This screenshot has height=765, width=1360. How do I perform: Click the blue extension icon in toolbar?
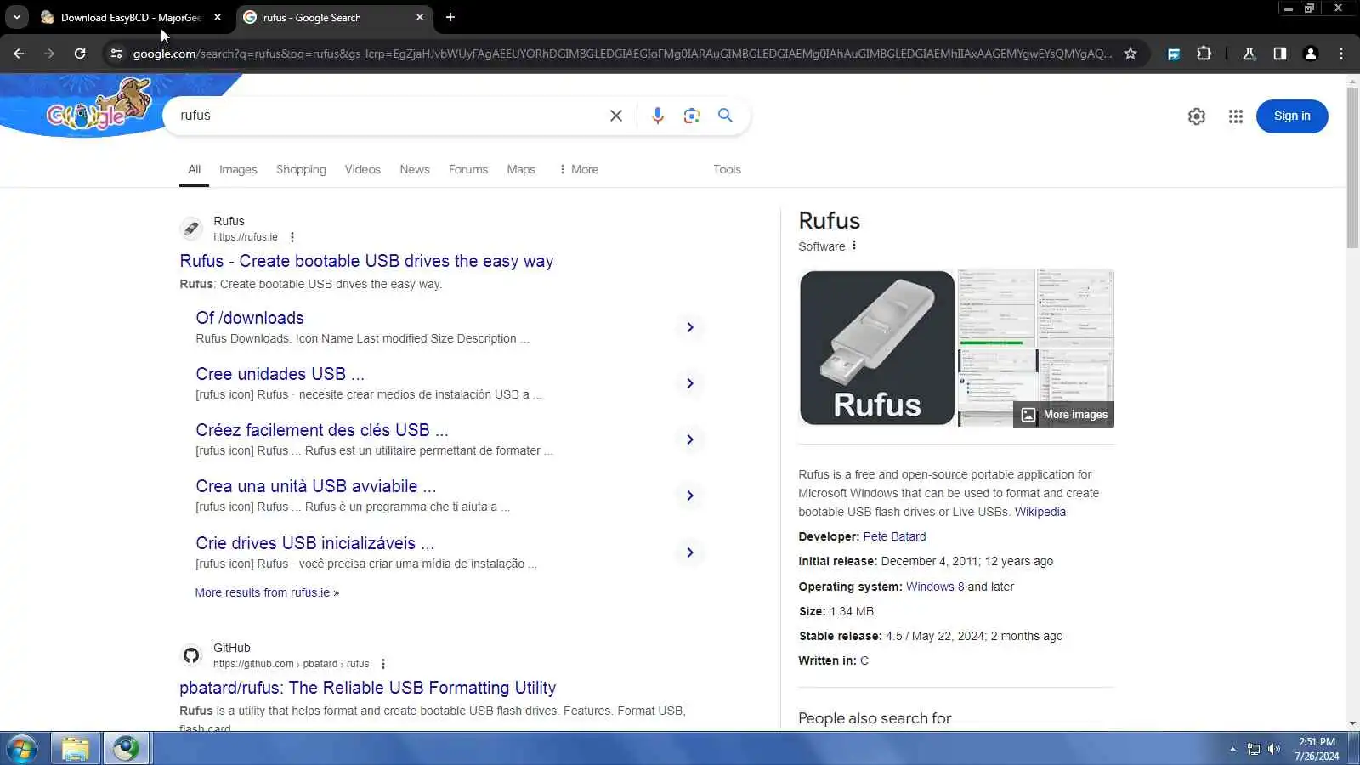tap(1173, 54)
